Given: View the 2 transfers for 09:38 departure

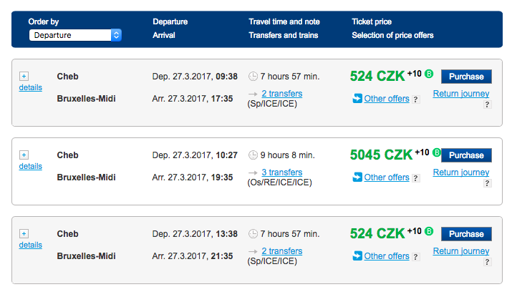Looking at the screenshot, I should click(281, 94).
